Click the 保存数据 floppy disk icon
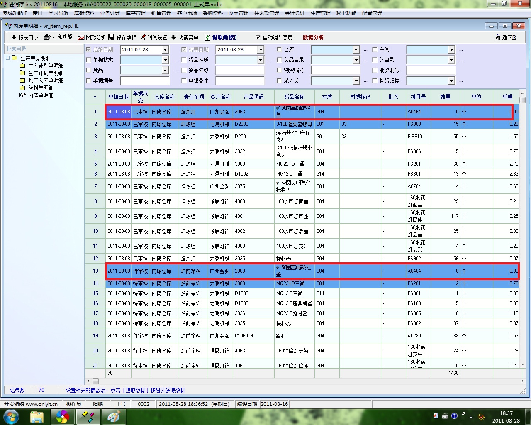This screenshot has height=425, width=531. point(112,37)
